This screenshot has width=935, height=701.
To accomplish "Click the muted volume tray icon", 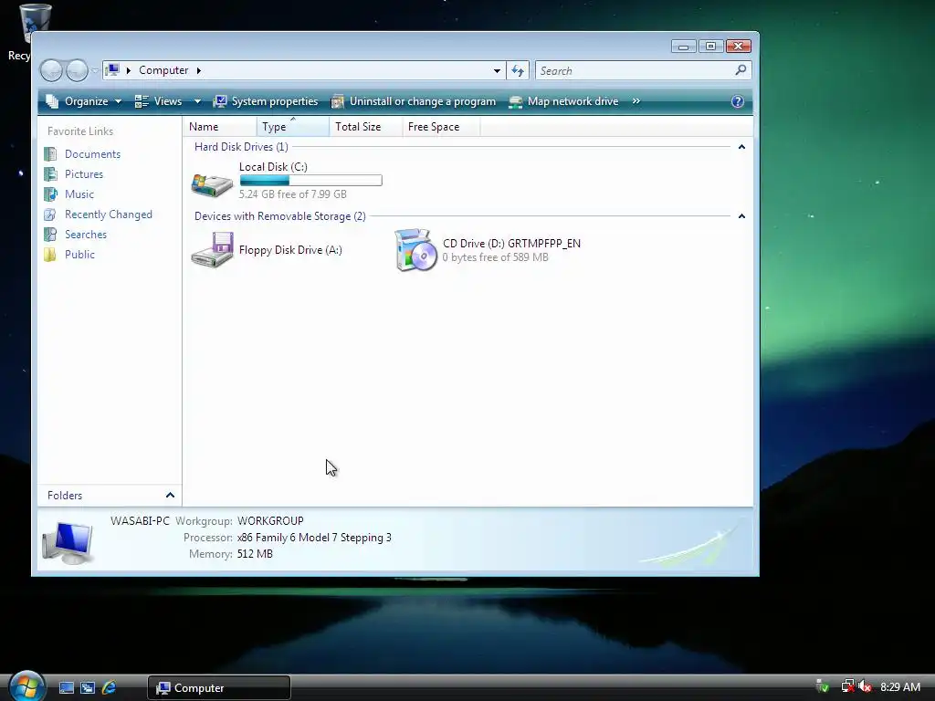I will (865, 687).
